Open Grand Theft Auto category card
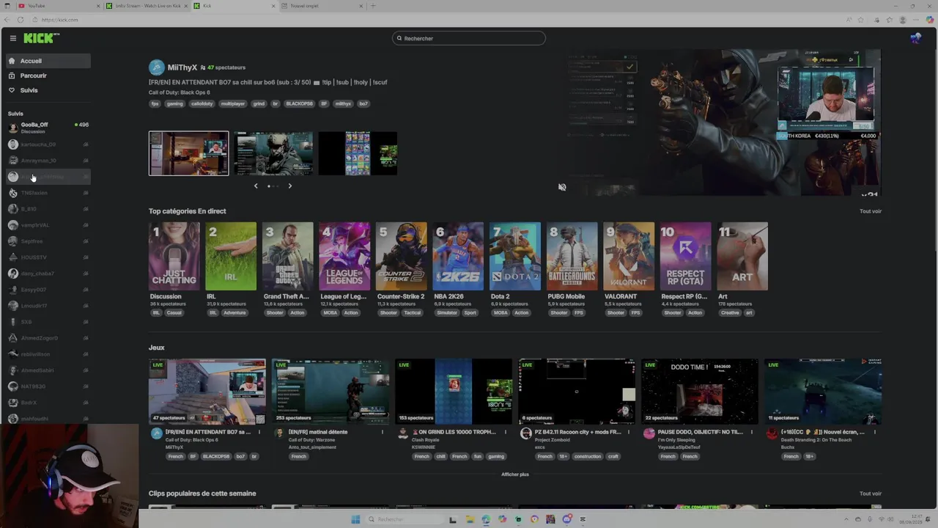 (x=288, y=256)
